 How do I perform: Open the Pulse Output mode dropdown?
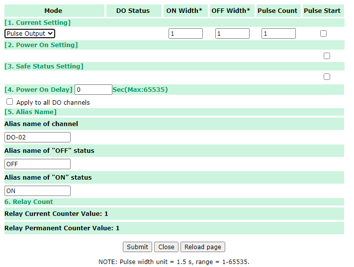30,34
